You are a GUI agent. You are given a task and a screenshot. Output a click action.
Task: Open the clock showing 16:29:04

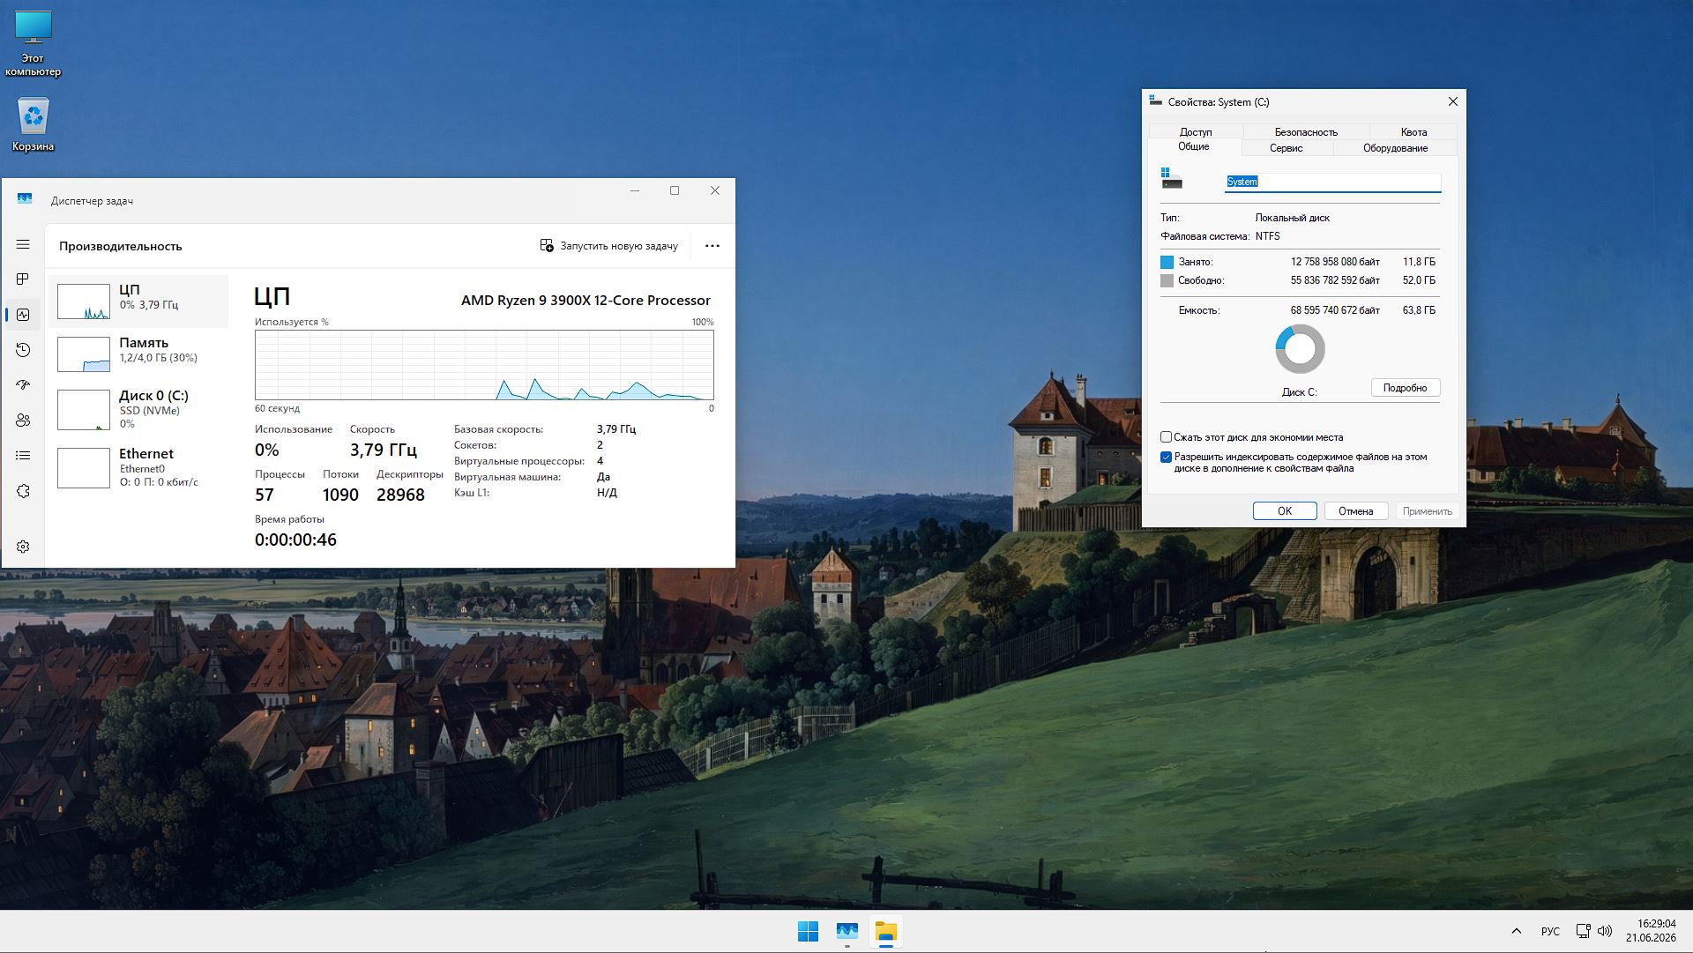click(x=1651, y=931)
